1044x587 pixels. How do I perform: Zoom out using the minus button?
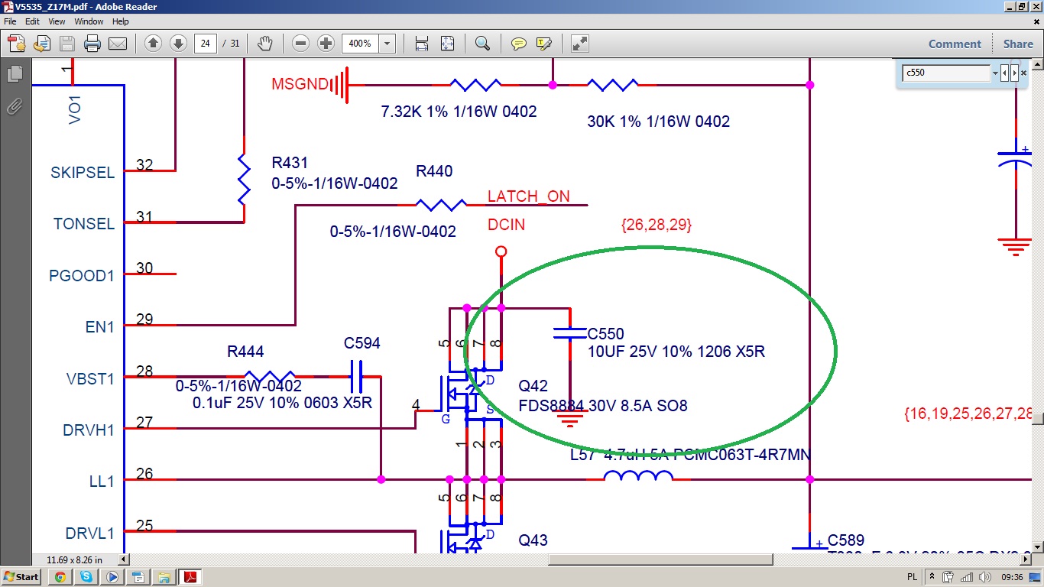(301, 44)
